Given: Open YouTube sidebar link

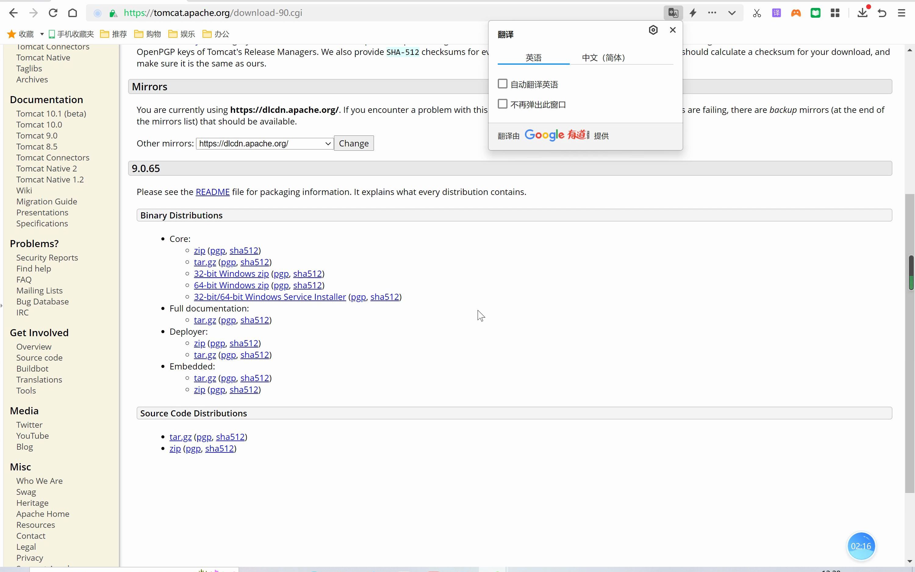Looking at the screenshot, I should 33,436.
